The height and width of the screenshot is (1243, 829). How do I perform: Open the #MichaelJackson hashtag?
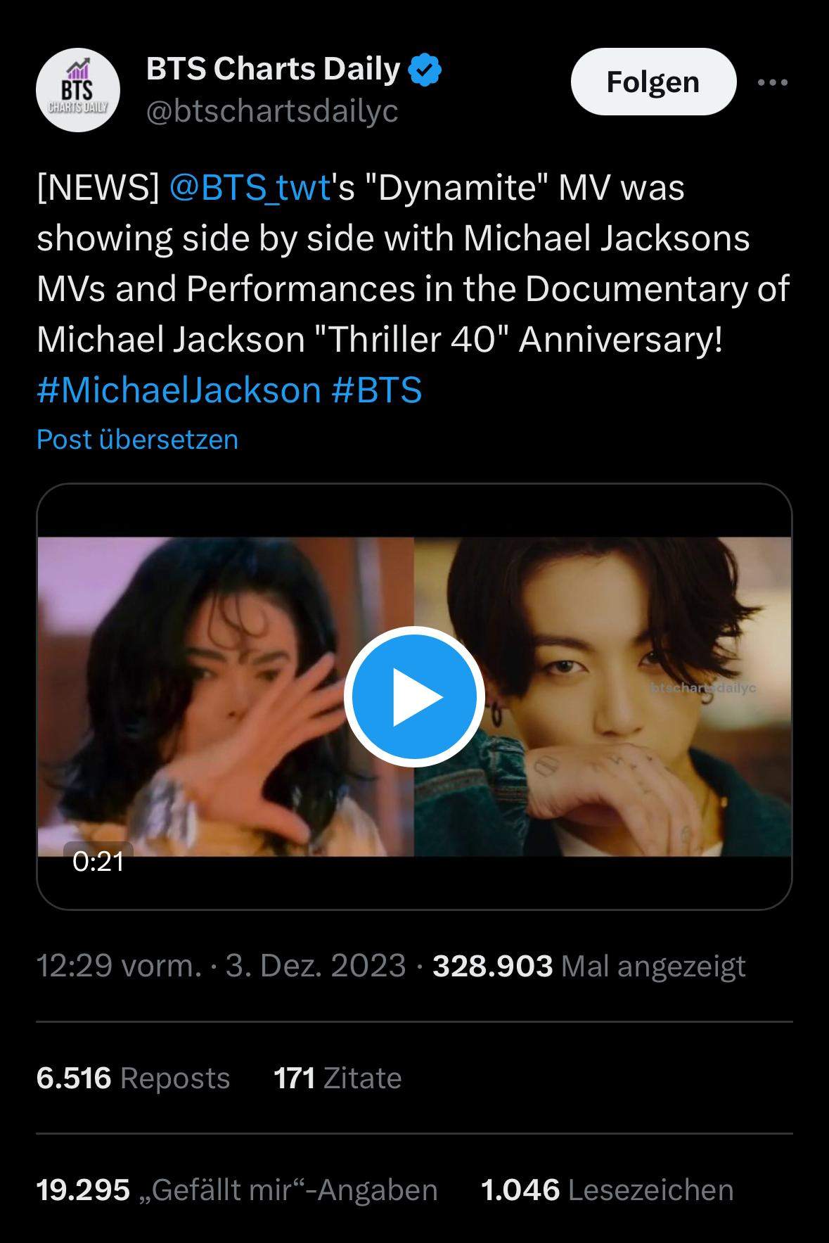pos(179,390)
